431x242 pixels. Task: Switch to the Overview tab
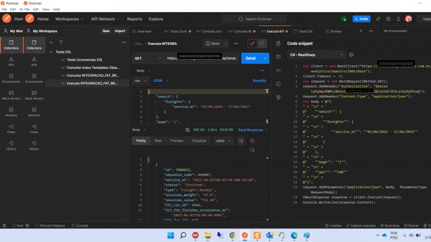[141, 32]
